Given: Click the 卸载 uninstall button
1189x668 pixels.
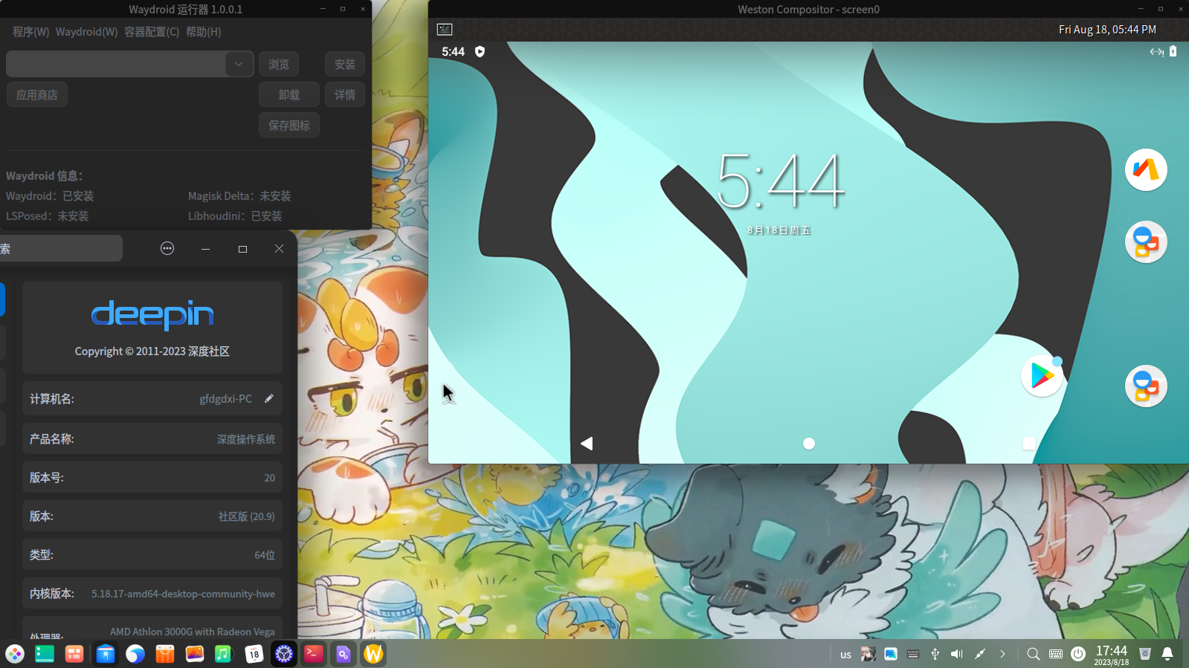Looking at the screenshot, I should click(289, 95).
